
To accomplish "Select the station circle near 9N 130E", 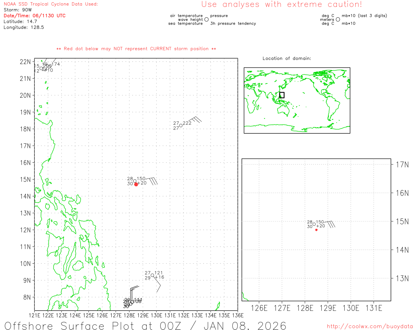I will 152,275.
